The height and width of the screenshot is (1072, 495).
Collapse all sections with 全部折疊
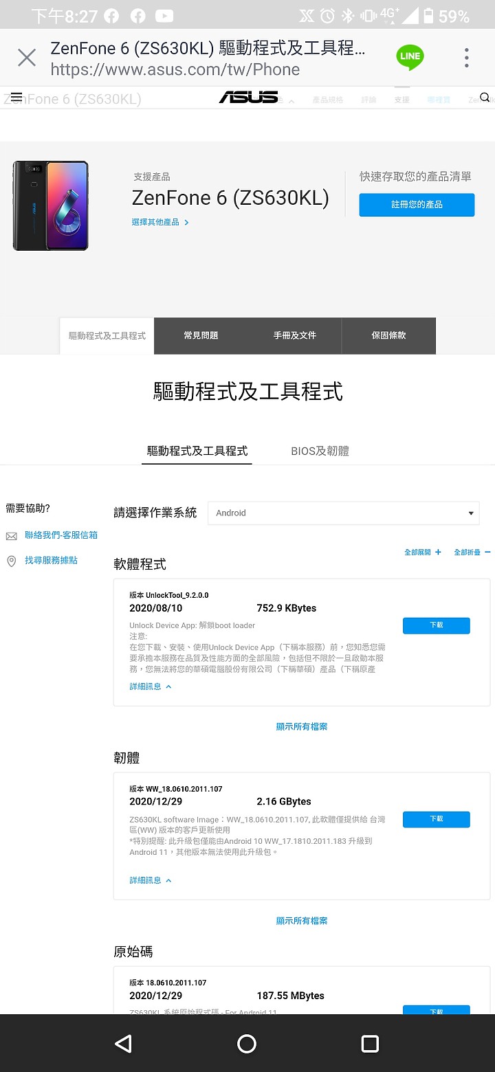pos(472,552)
